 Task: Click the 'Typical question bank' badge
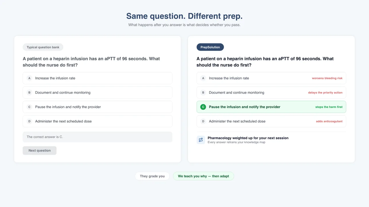[x=43, y=47]
